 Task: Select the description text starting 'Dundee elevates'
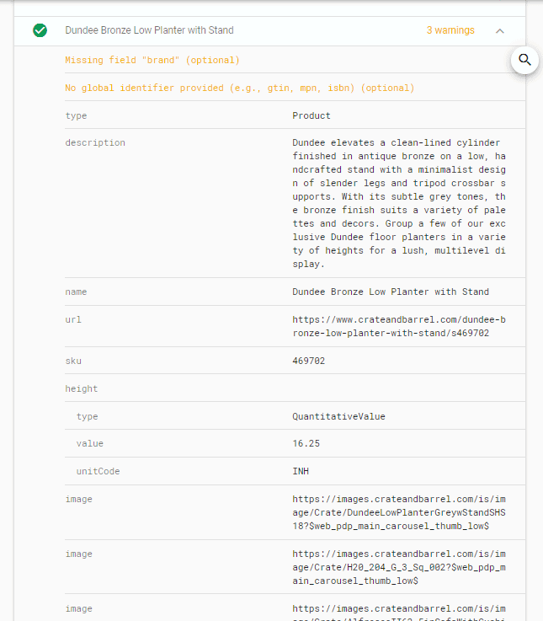[399, 203]
